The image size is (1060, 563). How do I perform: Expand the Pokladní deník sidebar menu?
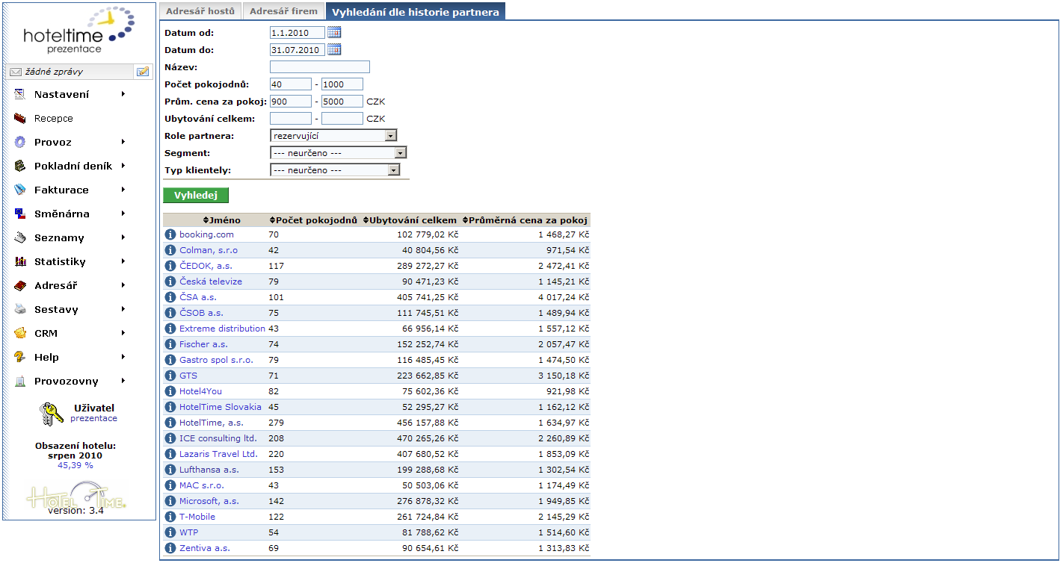tap(70, 166)
